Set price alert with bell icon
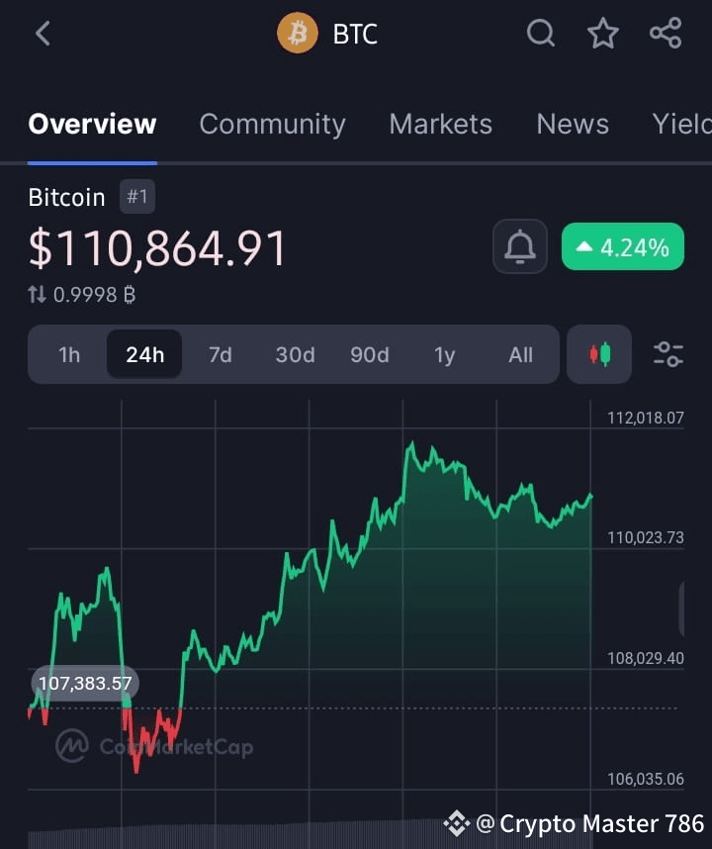This screenshot has height=849, width=712. click(520, 246)
